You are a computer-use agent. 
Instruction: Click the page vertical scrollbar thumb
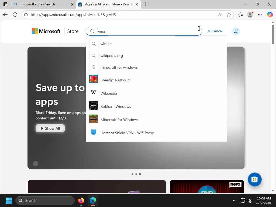click(273, 34)
